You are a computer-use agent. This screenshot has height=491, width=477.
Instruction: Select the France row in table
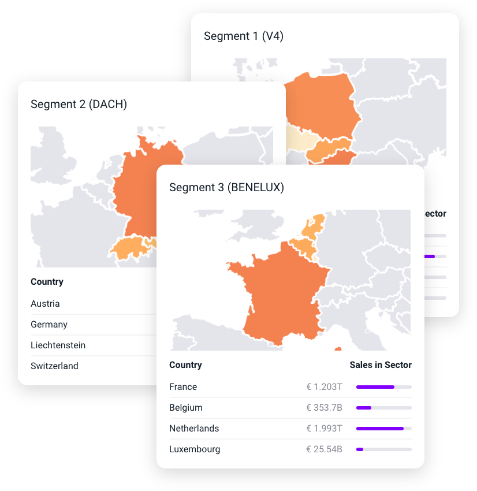coord(183,387)
